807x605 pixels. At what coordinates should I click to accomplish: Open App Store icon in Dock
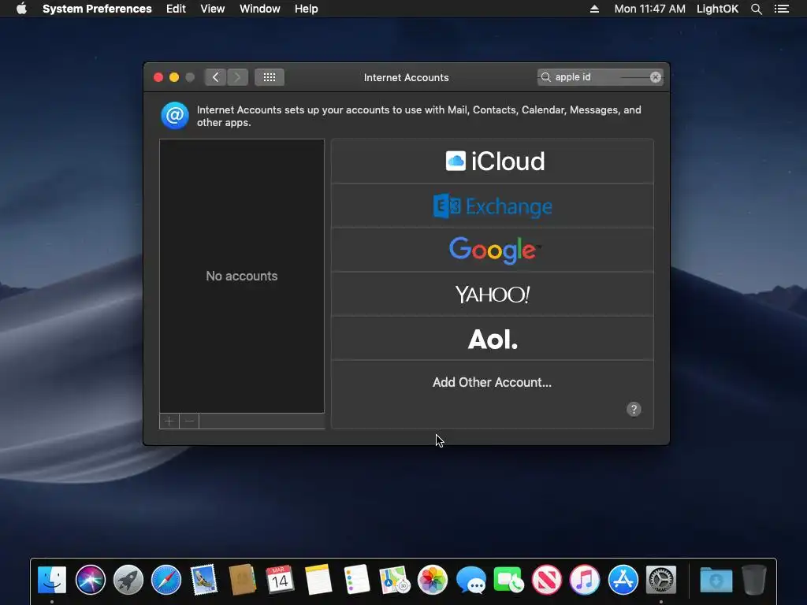point(623,580)
